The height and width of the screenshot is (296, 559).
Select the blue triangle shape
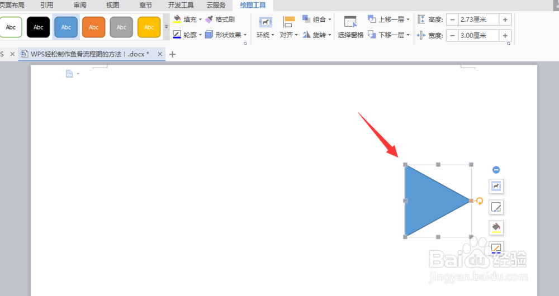pos(428,201)
